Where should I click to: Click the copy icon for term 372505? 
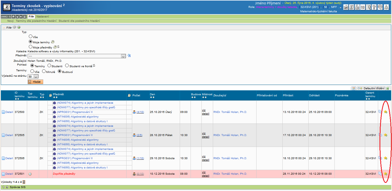pos(380,135)
